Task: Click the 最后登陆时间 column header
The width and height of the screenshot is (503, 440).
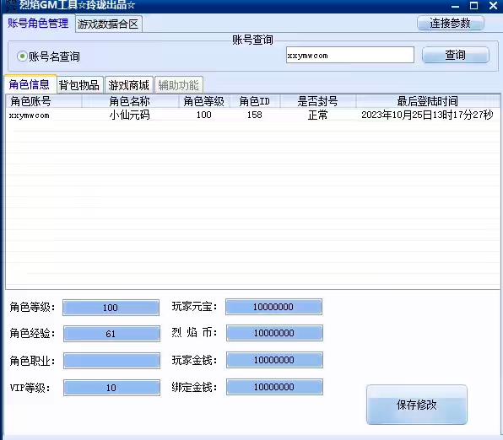Action: 427,101
